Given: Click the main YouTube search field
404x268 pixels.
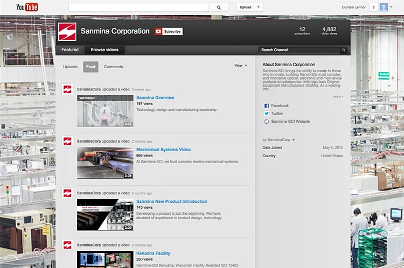Looking at the screenshot, I should click(138, 8).
